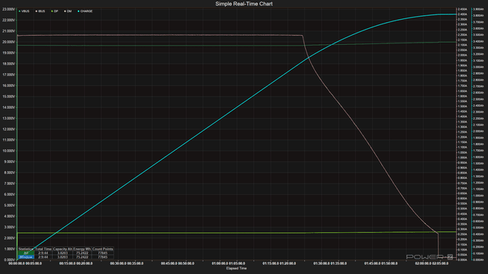Click the Capacity Ah column header
The height and width of the screenshot is (274, 488).
63,249
